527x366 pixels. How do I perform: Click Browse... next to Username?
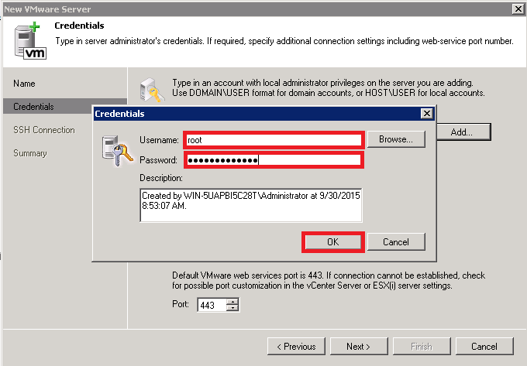tap(396, 139)
